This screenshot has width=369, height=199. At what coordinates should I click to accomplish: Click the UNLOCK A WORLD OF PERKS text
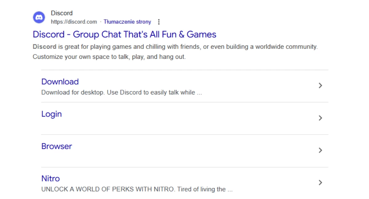[108, 189]
